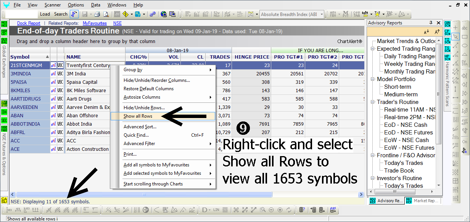Click the GLO BAL exchange sidebar icon

pos(4,40)
